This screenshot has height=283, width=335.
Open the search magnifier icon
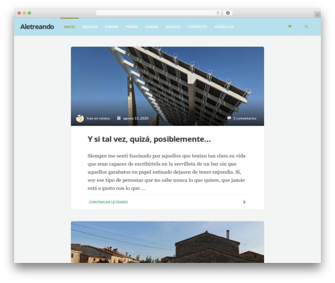point(306,27)
